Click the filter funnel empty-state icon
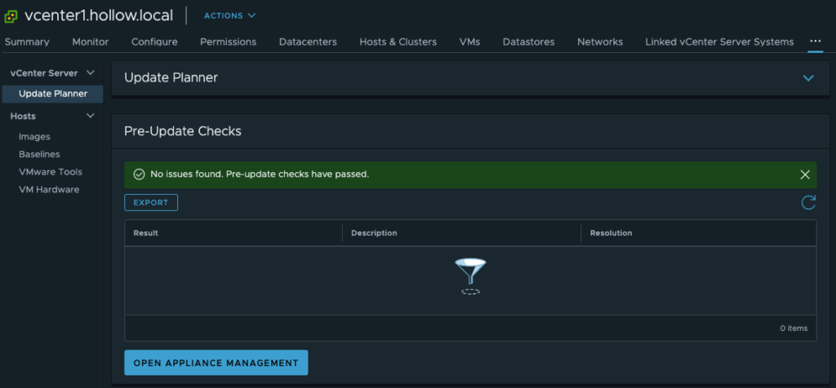The width and height of the screenshot is (836, 388). tap(470, 276)
